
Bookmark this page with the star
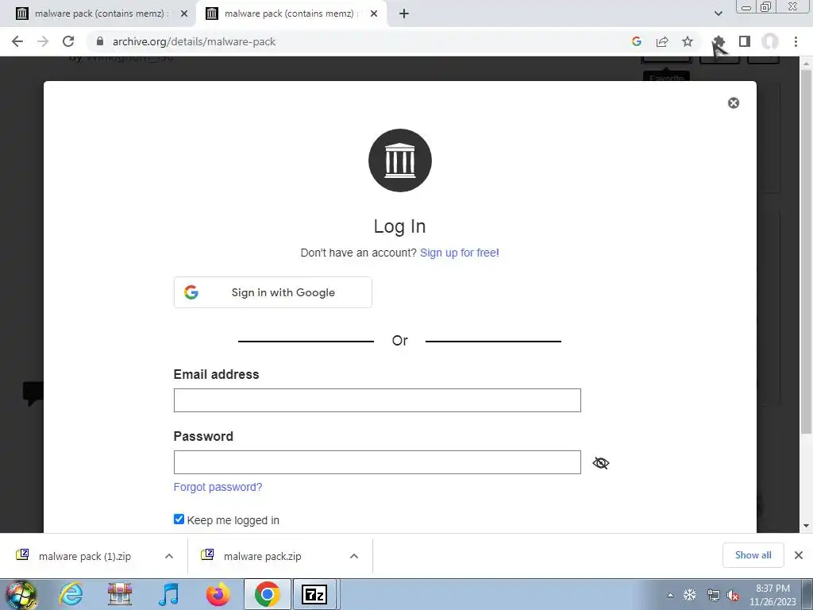click(x=688, y=41)
